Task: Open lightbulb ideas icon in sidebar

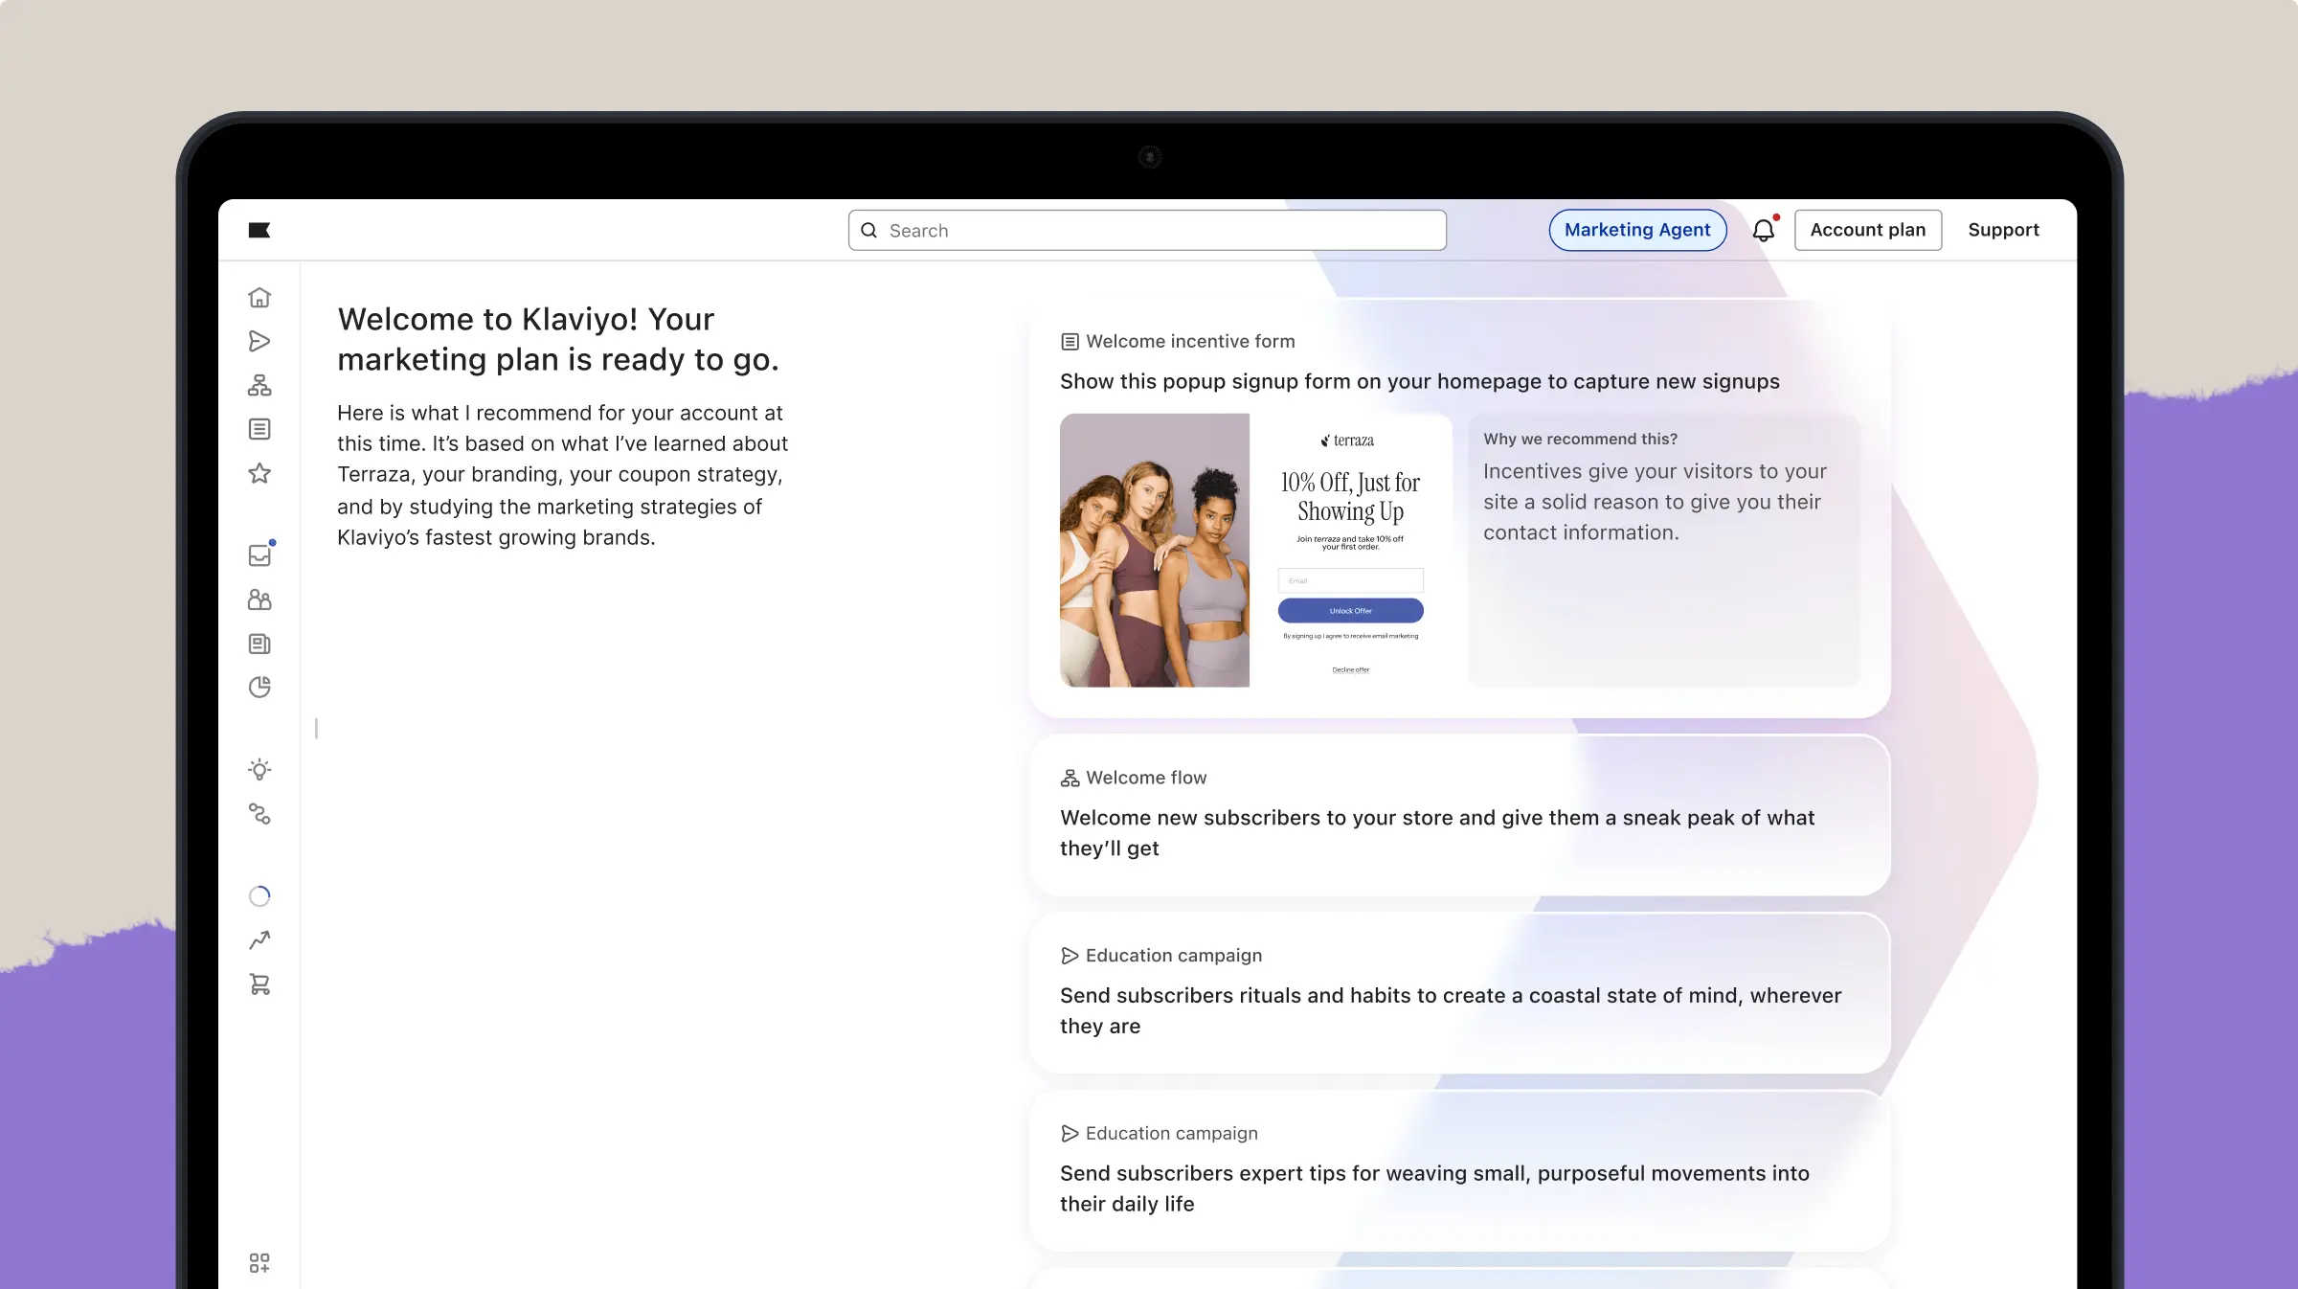Action: [259, 770]
